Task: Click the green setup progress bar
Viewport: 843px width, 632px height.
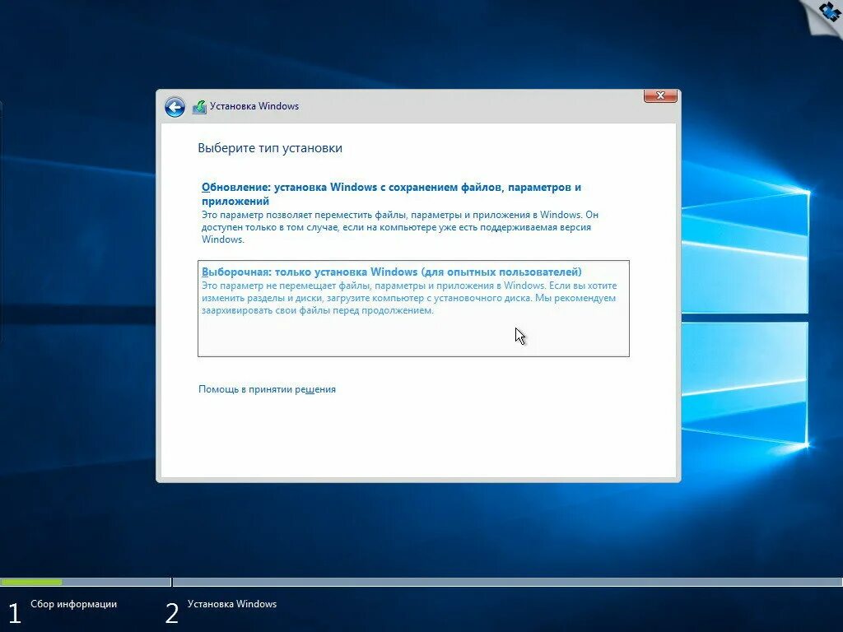Action: point(31,582)
